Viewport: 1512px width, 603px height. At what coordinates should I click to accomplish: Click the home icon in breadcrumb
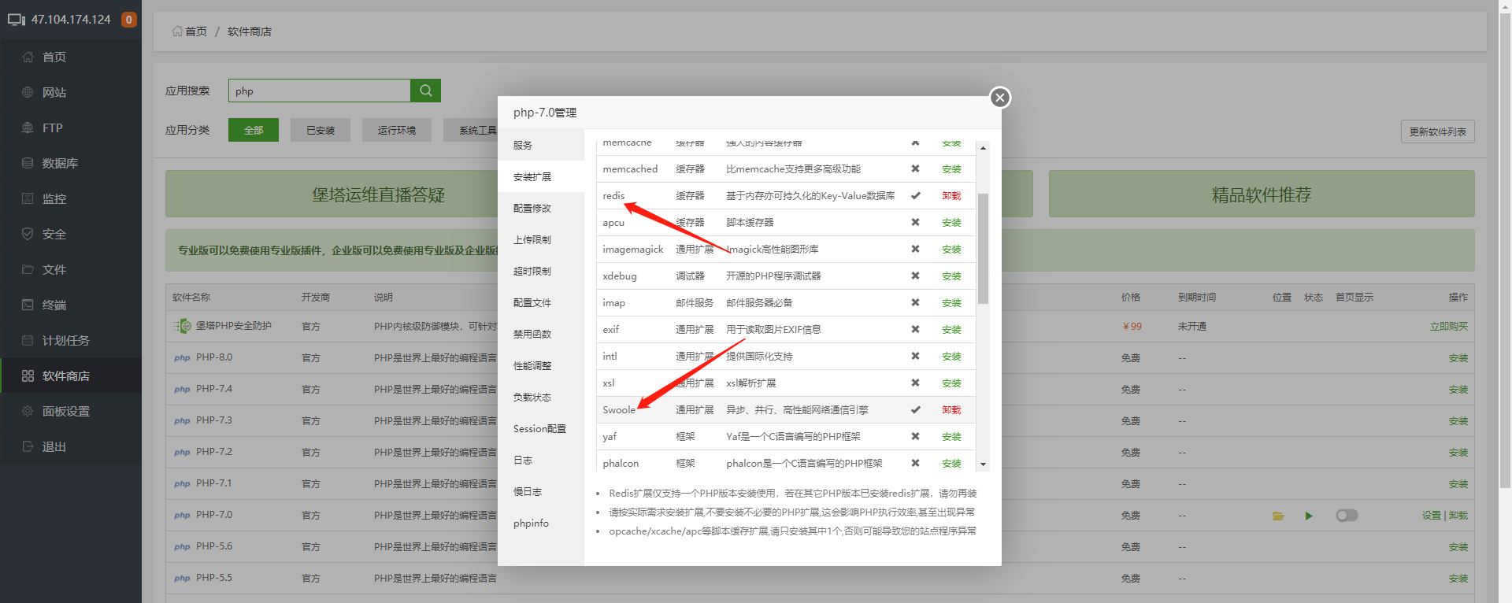pyautogui.click(x=177, y=31)
